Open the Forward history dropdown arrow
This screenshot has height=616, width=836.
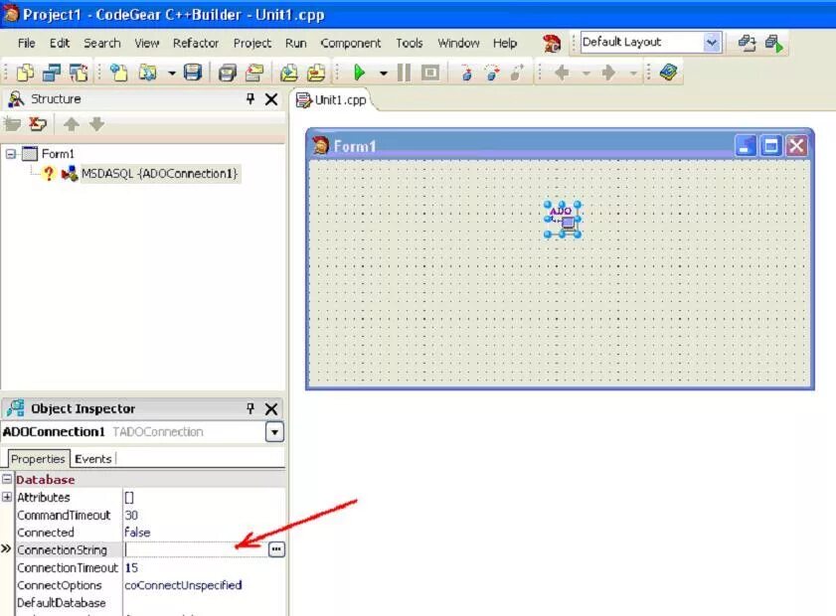coord(633,73)
